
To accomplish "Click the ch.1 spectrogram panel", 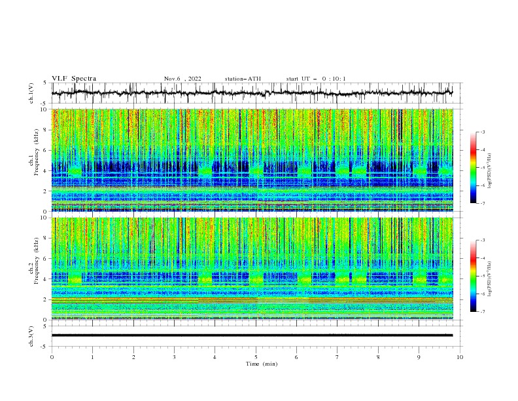I will [252, 160].
